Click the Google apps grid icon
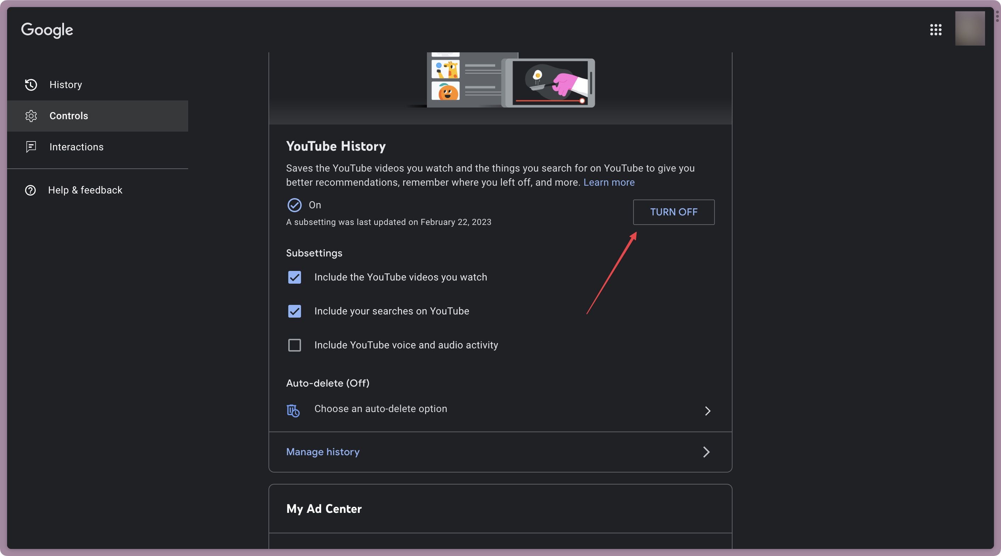 tap(935, 29)
